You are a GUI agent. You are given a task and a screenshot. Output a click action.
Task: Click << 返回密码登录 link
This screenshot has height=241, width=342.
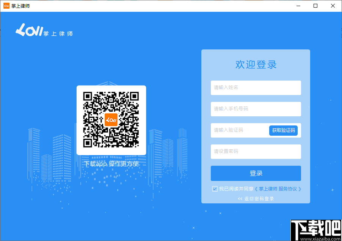pos(256,198)
